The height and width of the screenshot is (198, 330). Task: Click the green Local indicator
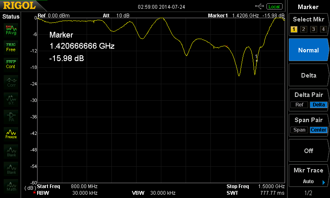click(x=274, y=7)
